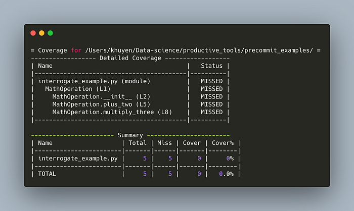Viewport: 354px width, 211px height.
Task: Click the pink 'for' keyword
Action: pos(76,50)
